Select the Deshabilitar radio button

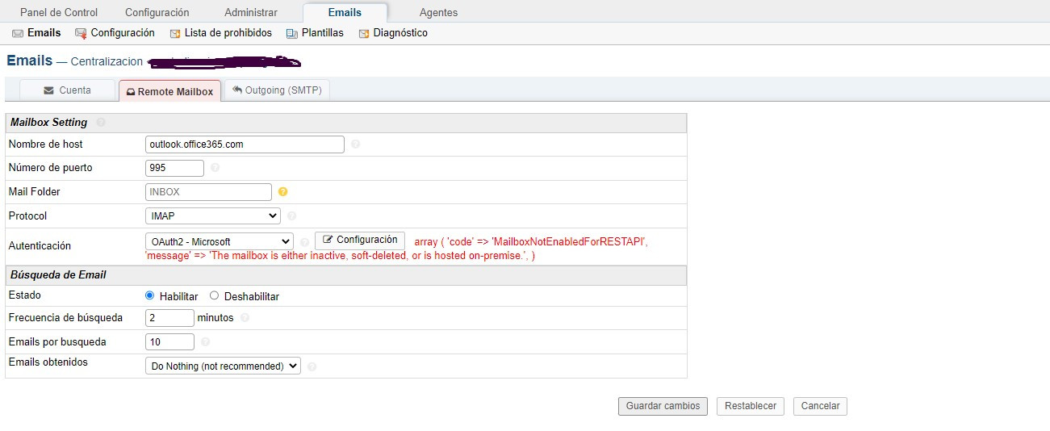click(214, 296)
